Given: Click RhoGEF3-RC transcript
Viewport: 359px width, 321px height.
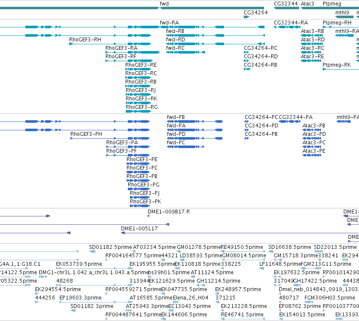Looking at the screenshot, I should tap(141, 73).
